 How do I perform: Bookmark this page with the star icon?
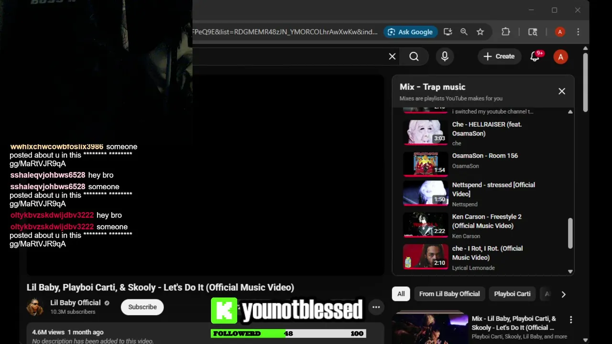pos(480,32)
